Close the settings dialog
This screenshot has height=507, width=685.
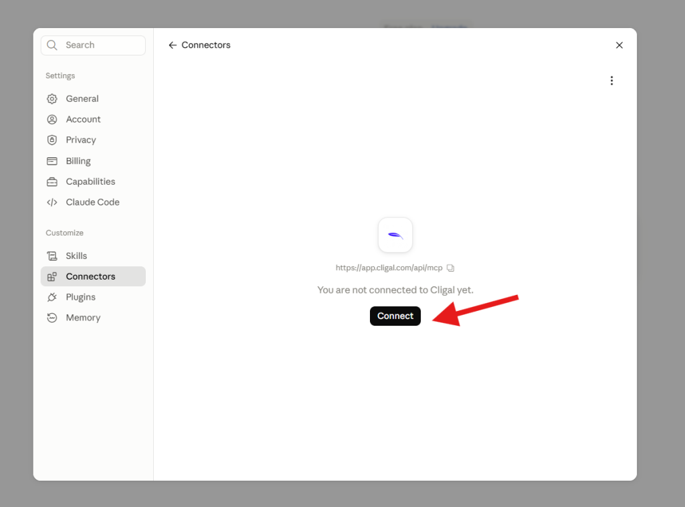tap(619, 45)
